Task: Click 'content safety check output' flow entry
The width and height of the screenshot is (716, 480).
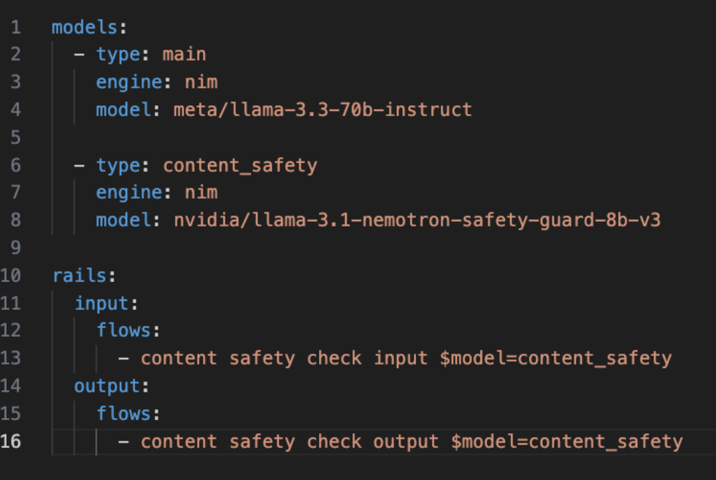Action: coord(290,441)
